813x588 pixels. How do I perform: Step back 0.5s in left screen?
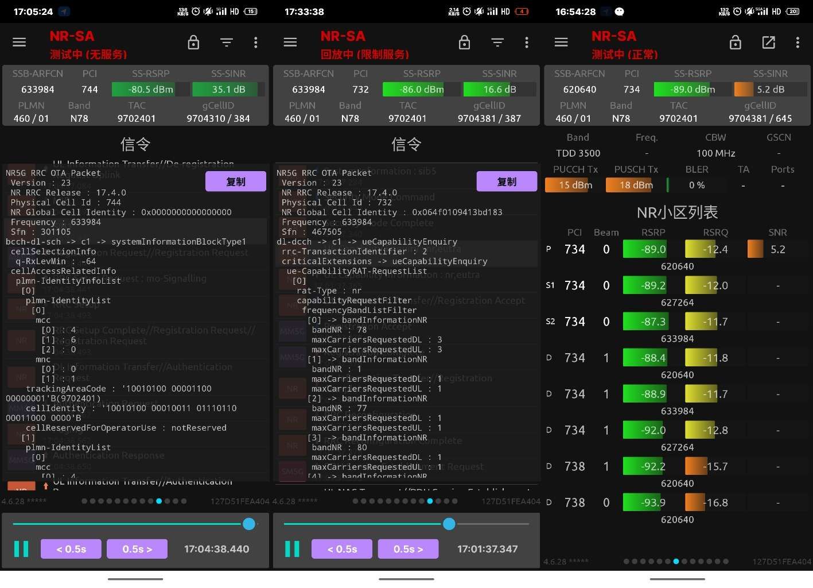tap(71, 549)
